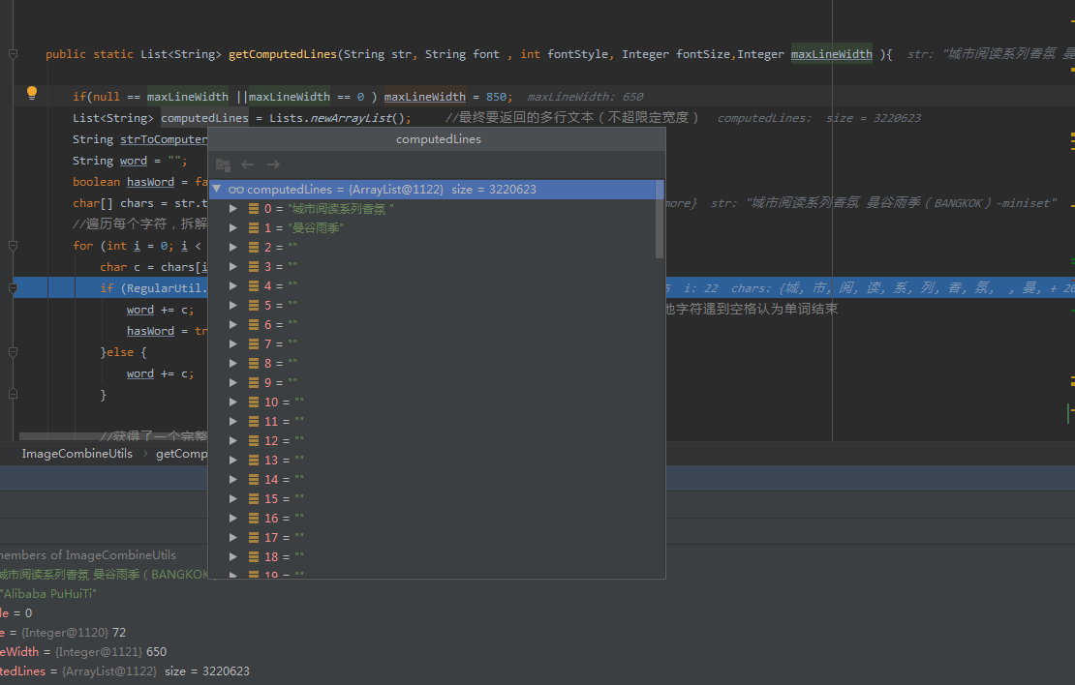1075x685 pixels.
Task: Click the field icon of element 10
Action: [254, 402]
